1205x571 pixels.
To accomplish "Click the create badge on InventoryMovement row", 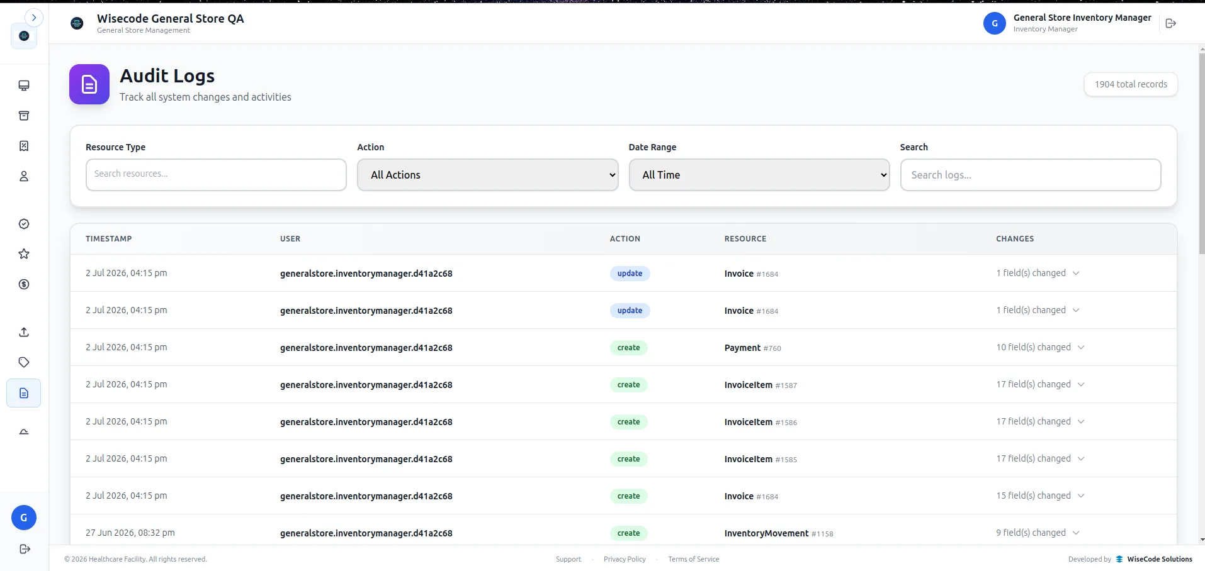I will (628, 533).
